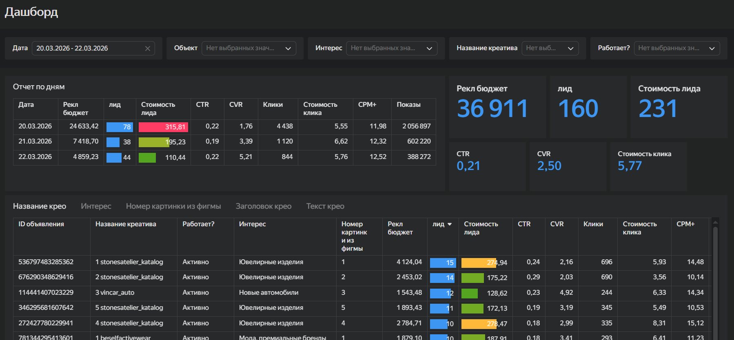Click the blue lead bar showing 78
Viewport: 734px width, 340px height.
(119, 127)
